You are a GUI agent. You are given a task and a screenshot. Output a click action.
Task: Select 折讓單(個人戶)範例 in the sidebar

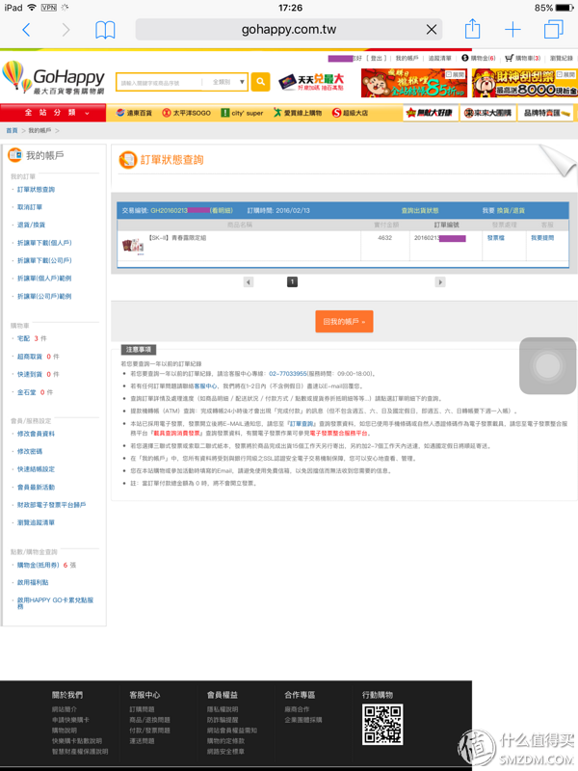click(x=44, y=279)
